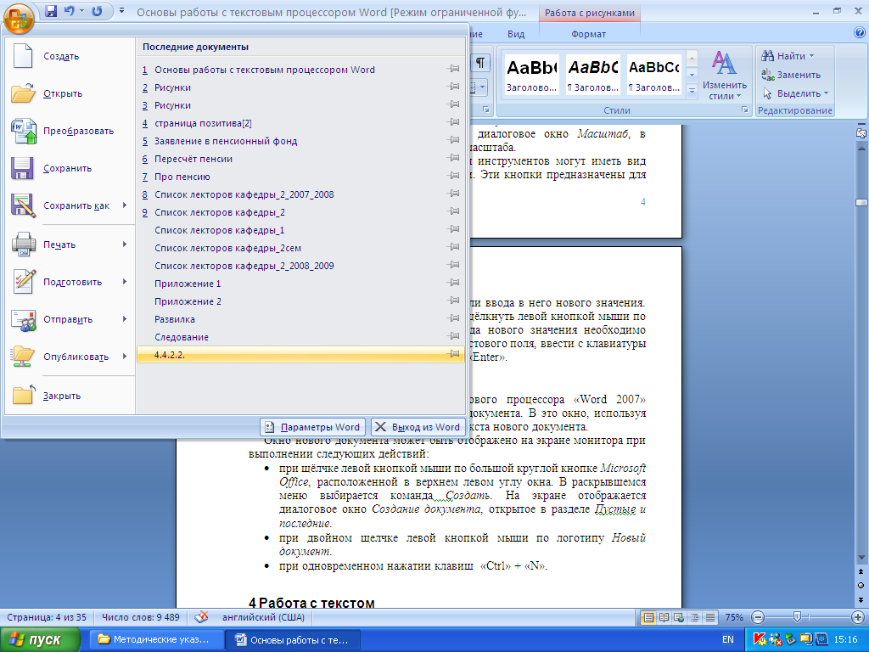
Task: Expand the Отправить submenu arrow
Action: point(125,319)
